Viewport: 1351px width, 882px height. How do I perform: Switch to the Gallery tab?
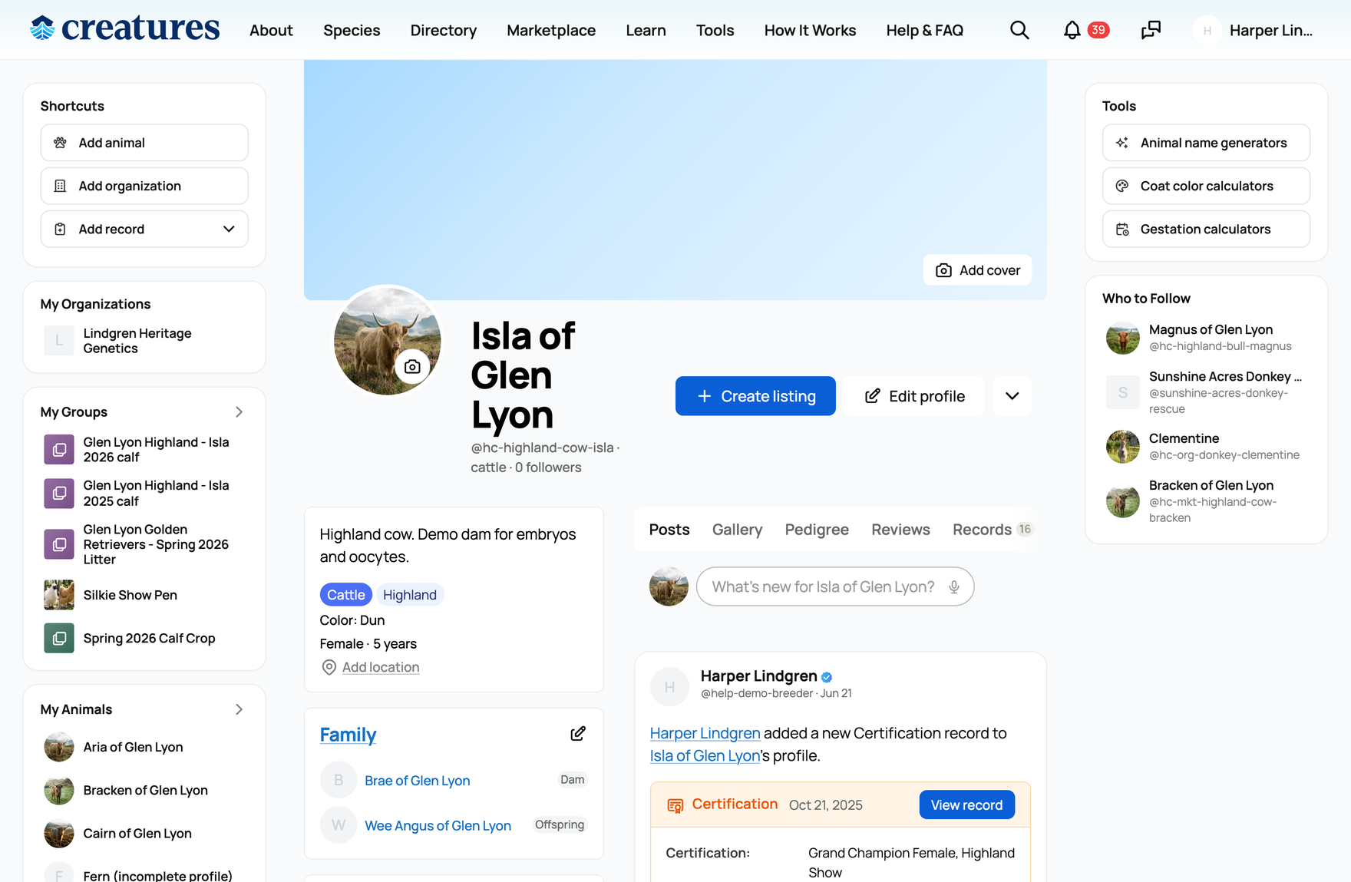737,530
